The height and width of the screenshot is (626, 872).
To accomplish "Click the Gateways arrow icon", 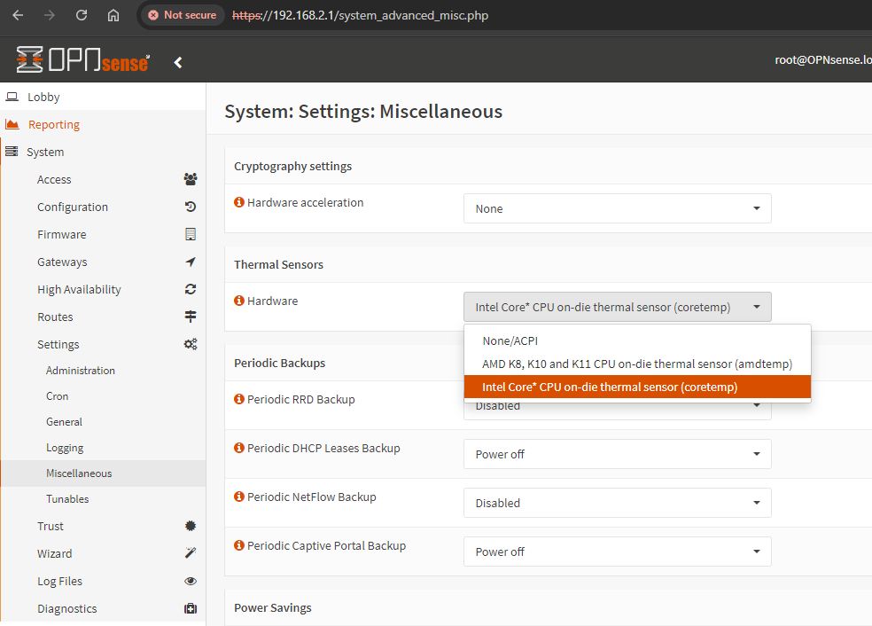I will click(190, 262).
